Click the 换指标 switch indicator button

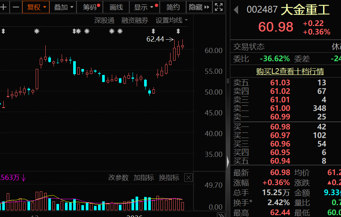(169, 178)
